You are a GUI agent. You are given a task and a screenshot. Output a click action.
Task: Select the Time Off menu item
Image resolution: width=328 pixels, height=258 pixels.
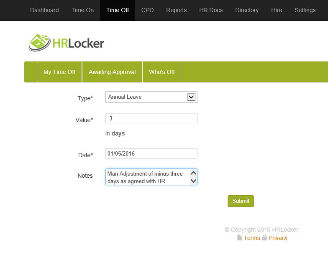(x=118, y=10)
